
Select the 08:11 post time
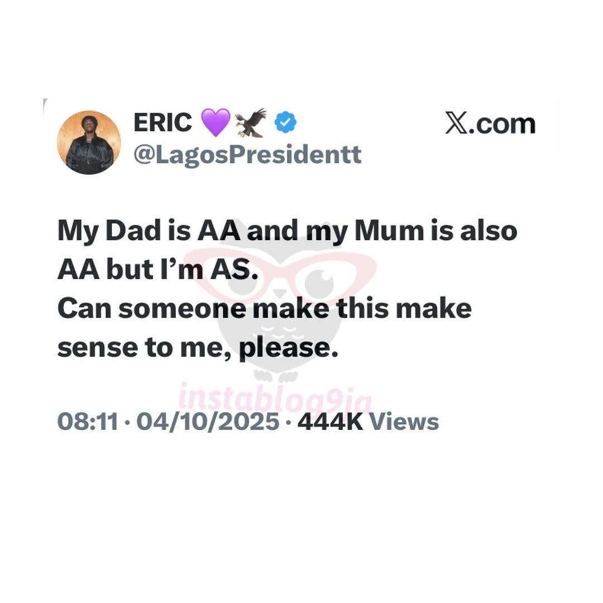[x=88, y=422]
